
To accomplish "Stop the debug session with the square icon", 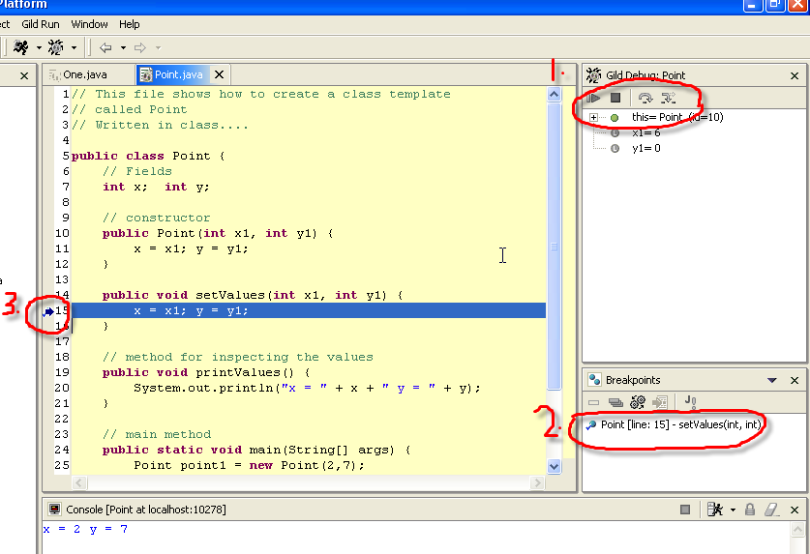I will click(615, 98).
